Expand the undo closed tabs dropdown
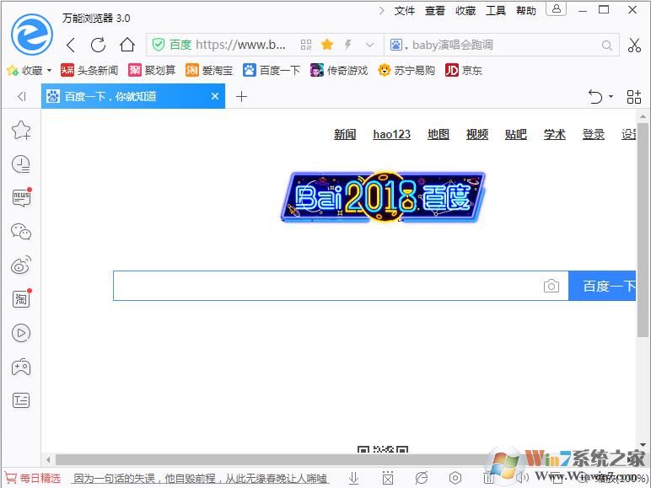The width and height of the screenshot is (651, 488). click(611, 98)
